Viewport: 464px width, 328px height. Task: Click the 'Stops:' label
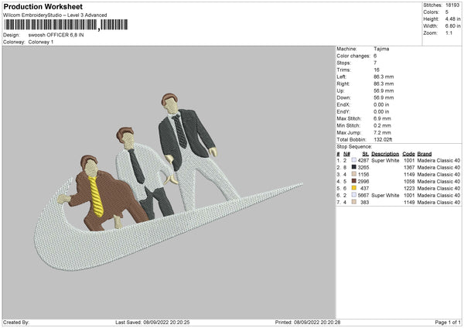point(343,63)
